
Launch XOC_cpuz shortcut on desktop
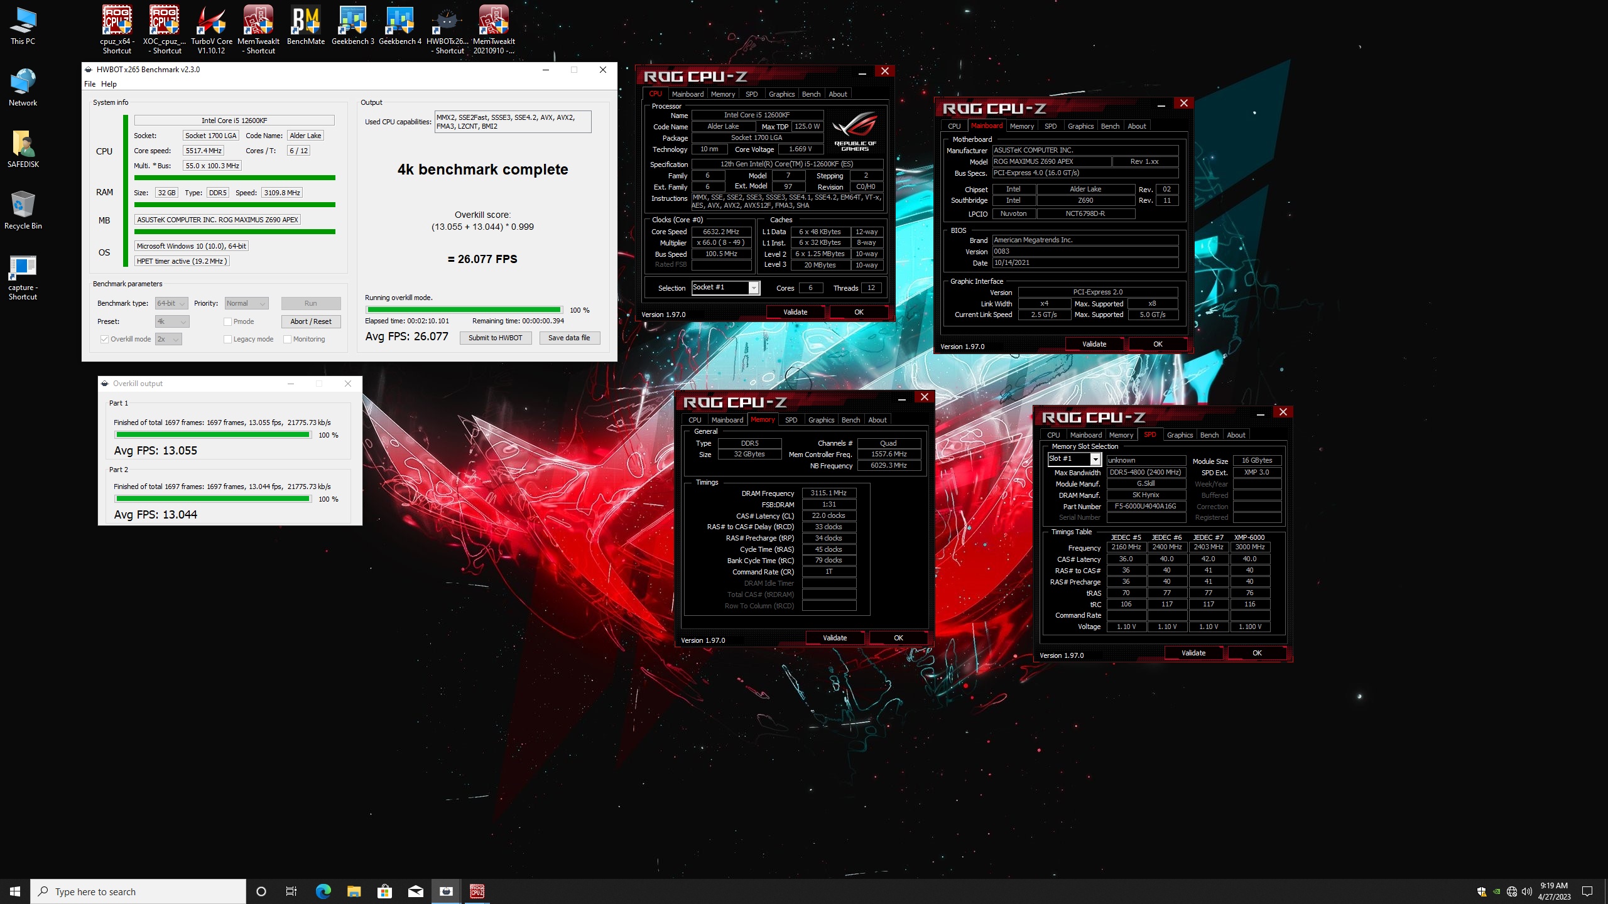tap(165, 29)
